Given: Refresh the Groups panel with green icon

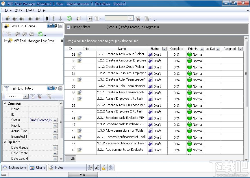Looking at the screenshot, I should (x=40, y=34).
